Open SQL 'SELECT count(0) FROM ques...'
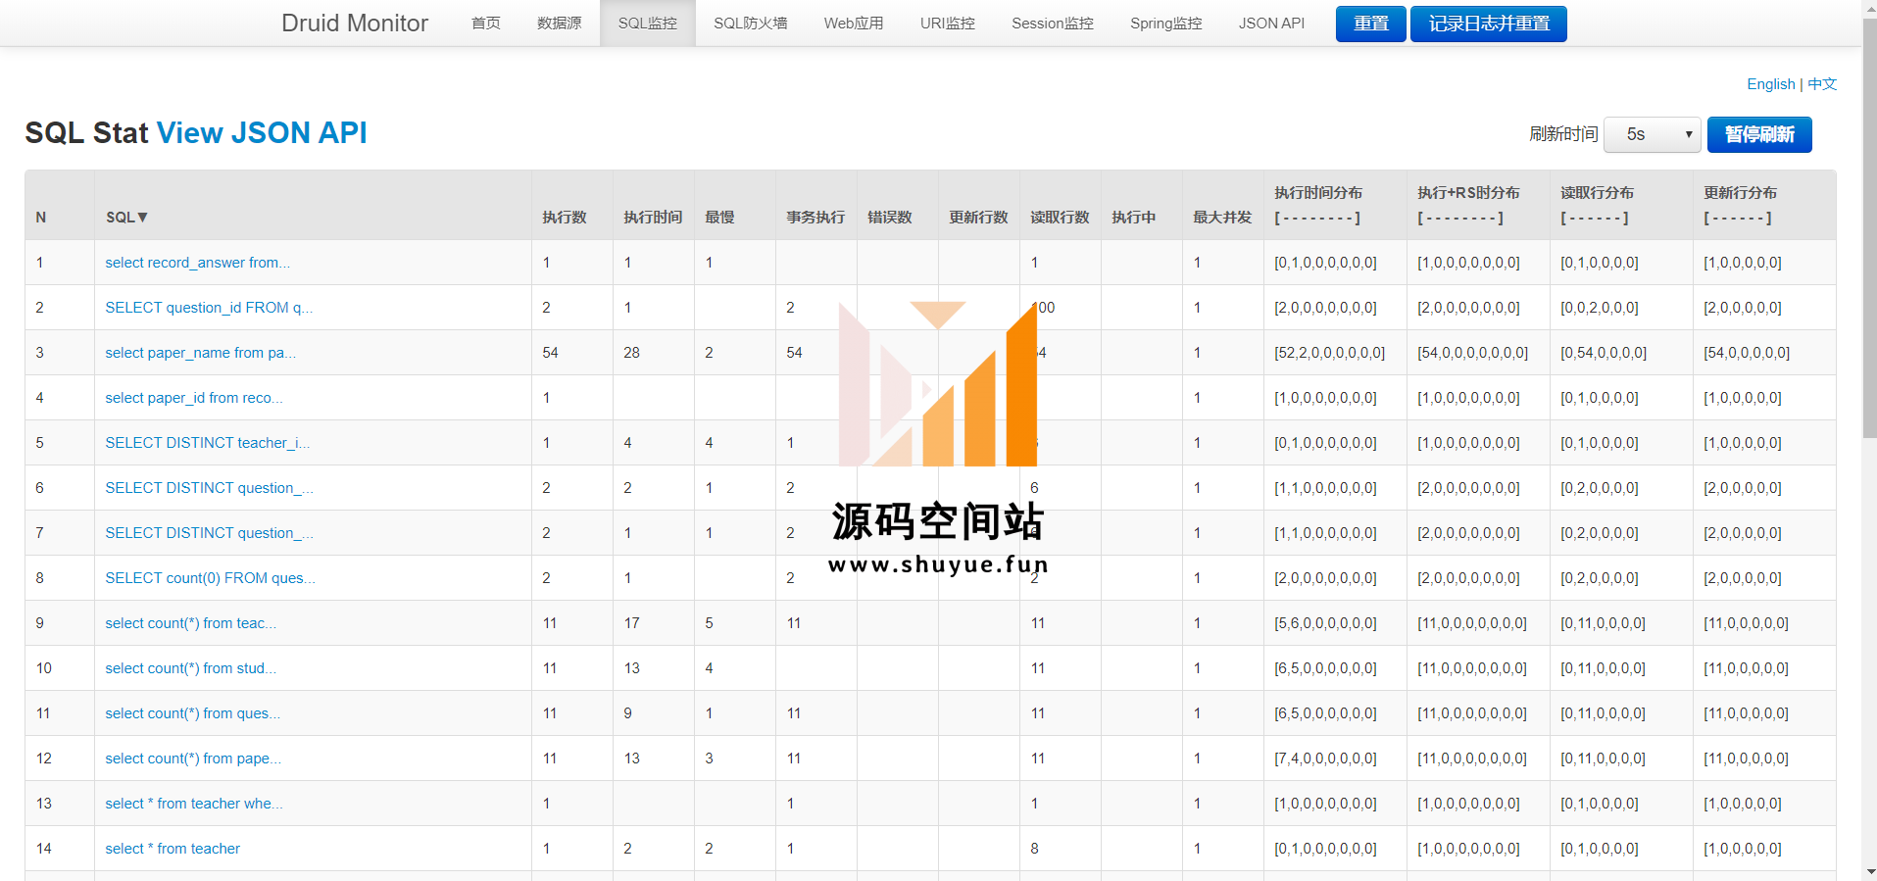 click(211, 578)
